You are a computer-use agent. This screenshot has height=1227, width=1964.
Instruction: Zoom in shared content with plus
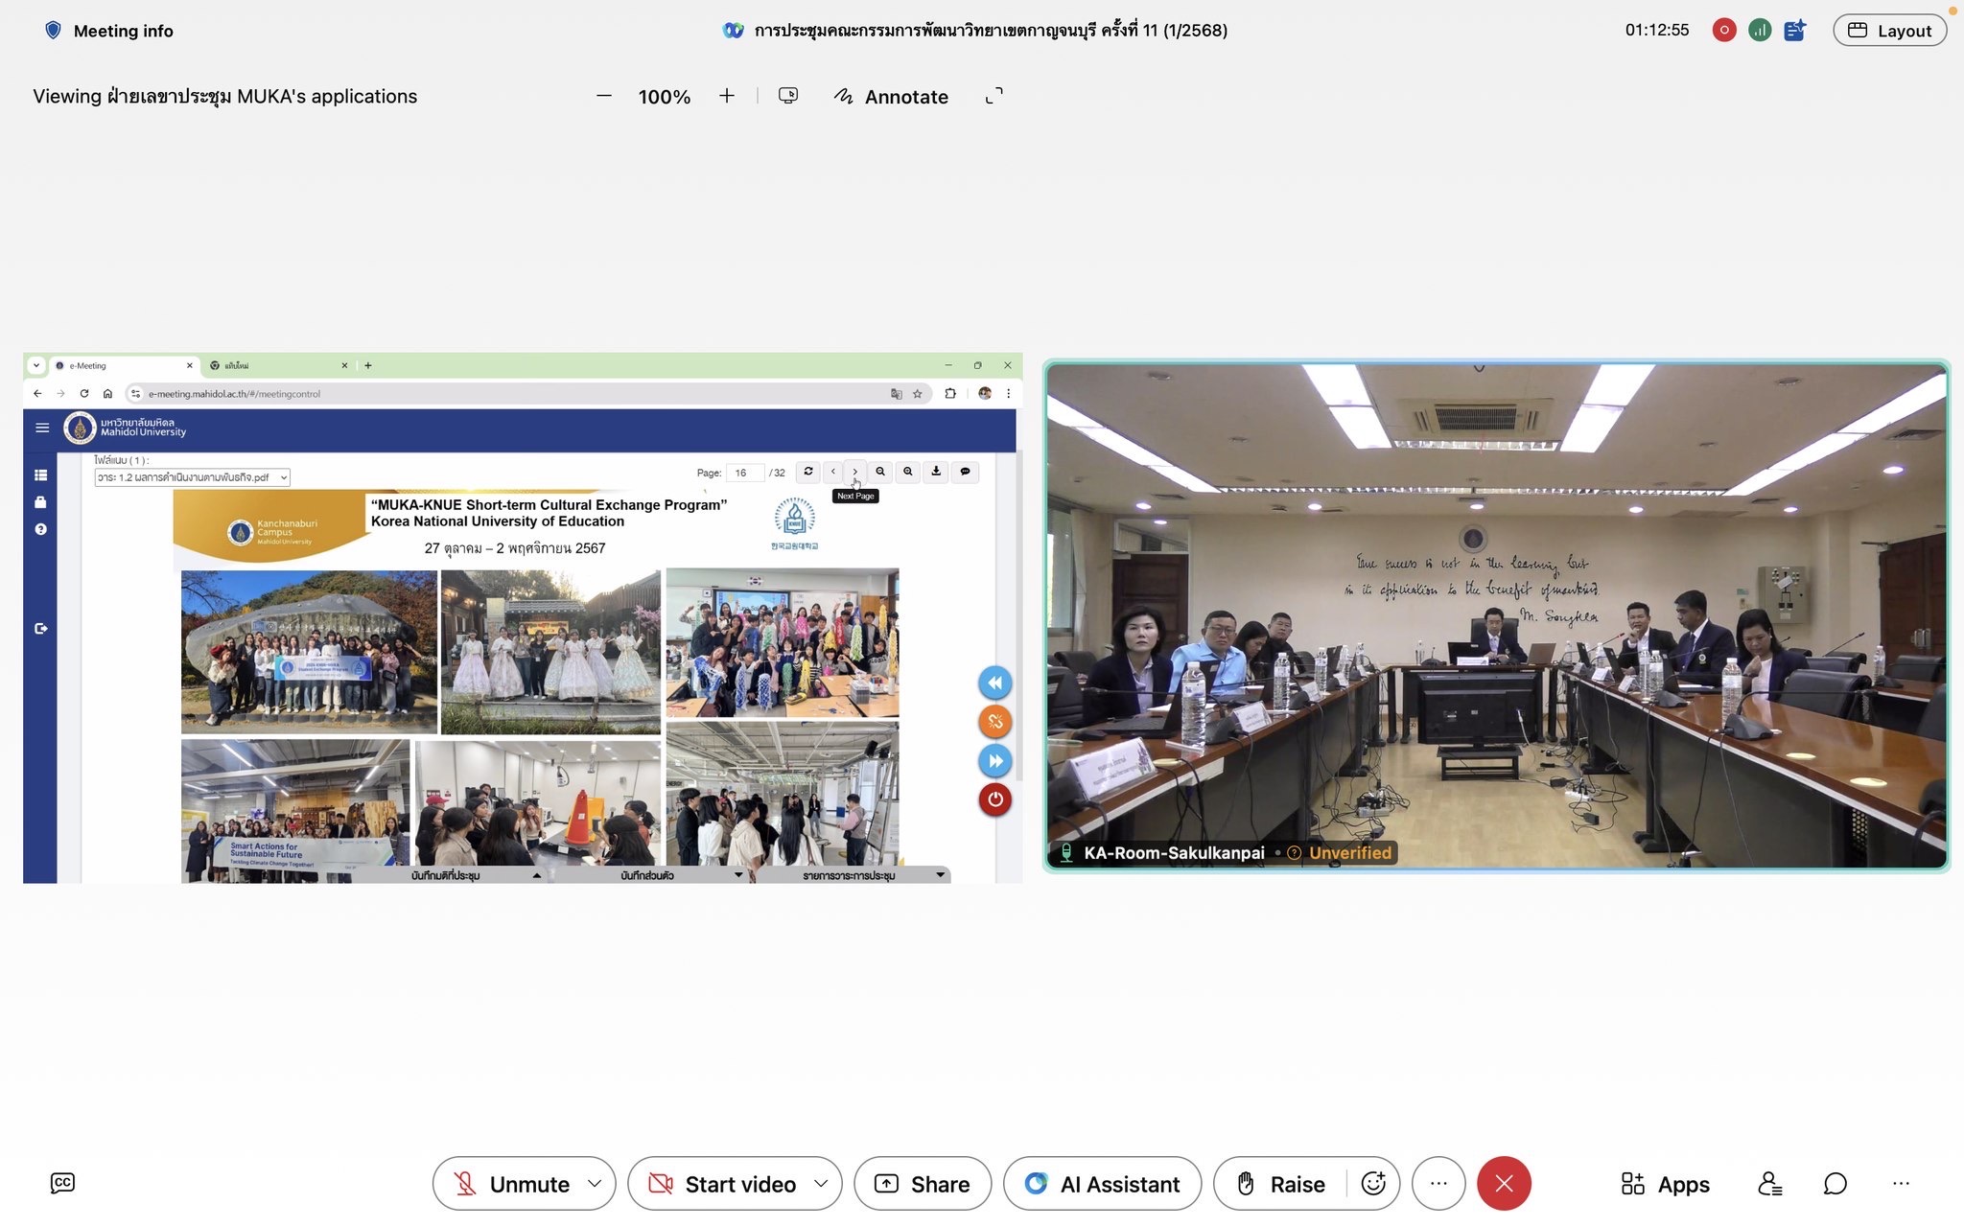click(727, 96)
